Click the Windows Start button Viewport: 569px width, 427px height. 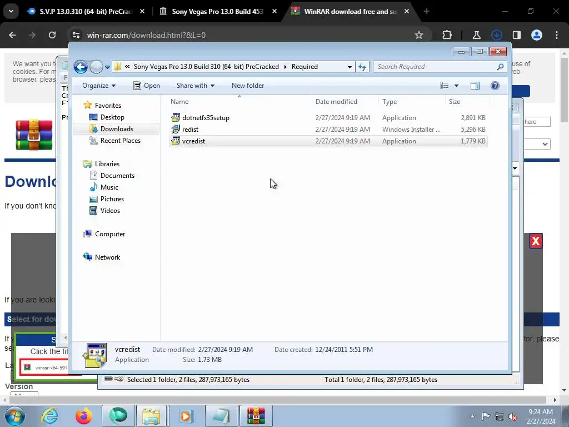coord(15,416)
